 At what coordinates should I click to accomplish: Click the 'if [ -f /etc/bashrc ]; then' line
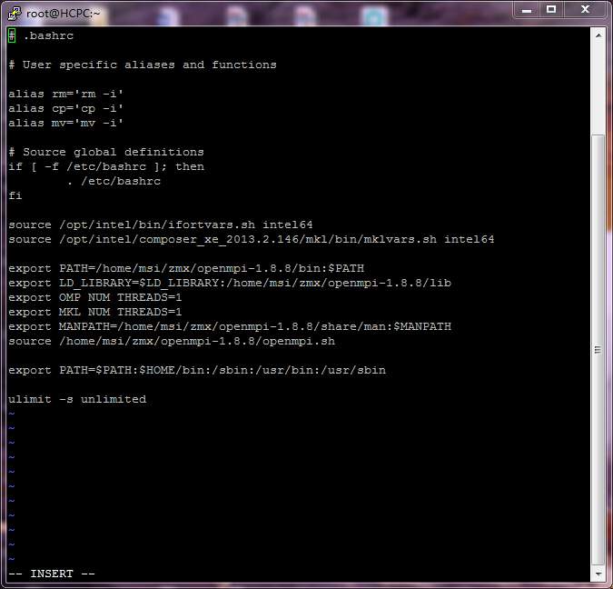point(106,166)
